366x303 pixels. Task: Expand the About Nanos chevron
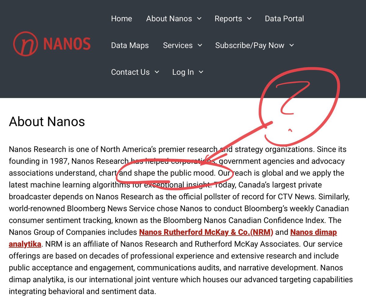click(199, 19)
